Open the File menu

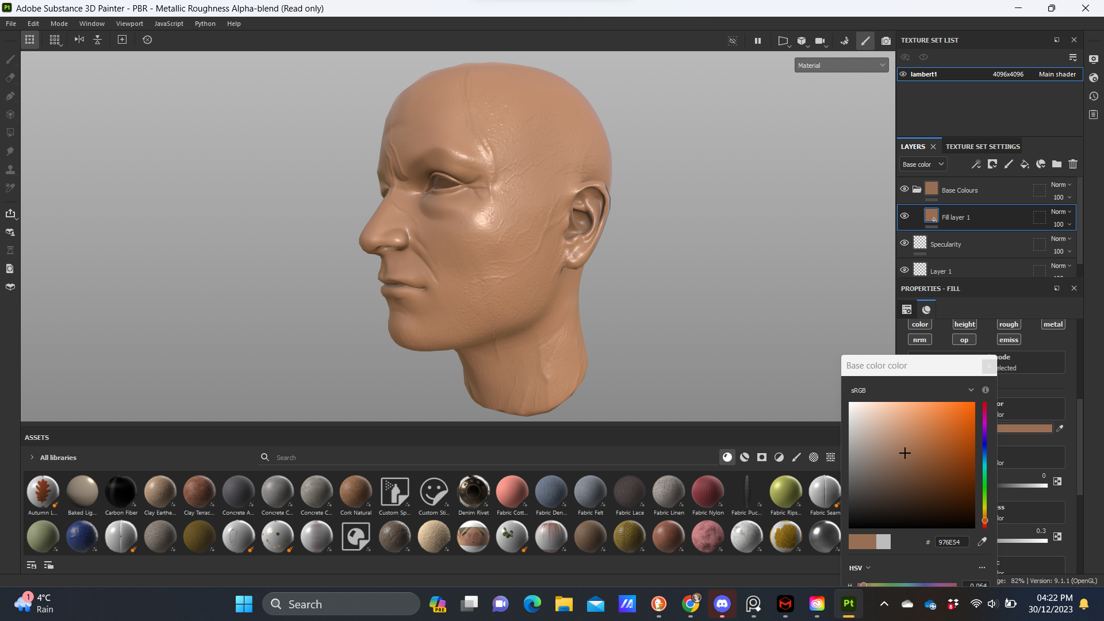[11, 24]
